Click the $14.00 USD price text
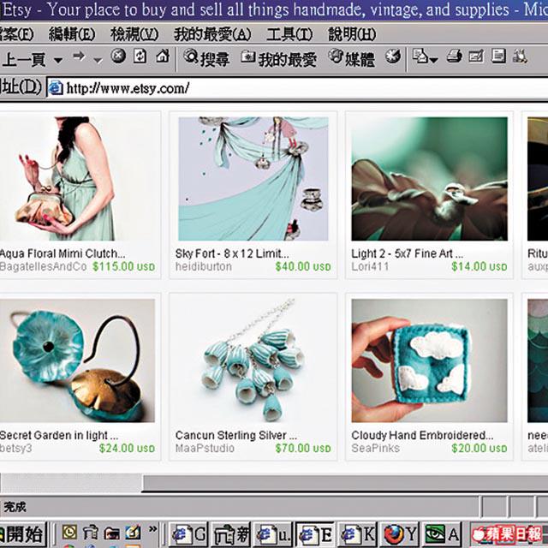This screenshot has width=548, height=548. pyautogui.click(x=479, y=266)
